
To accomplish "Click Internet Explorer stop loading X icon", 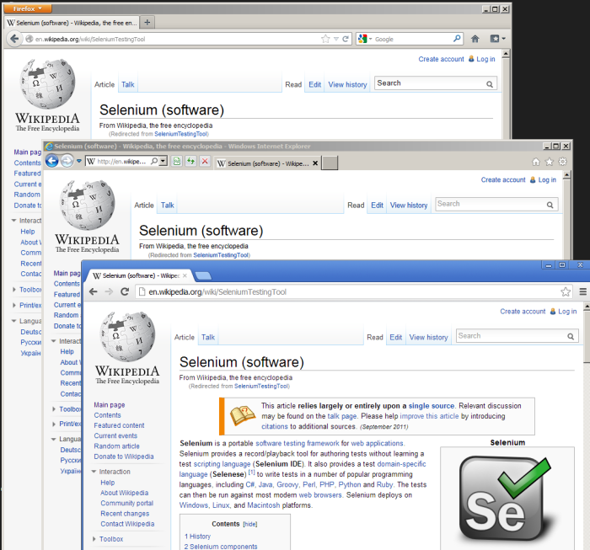I will [x=205, y=161].
